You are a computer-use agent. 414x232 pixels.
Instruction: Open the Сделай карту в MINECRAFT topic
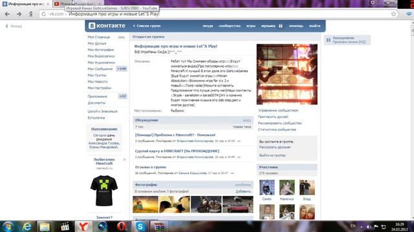(x=177, y=151)
